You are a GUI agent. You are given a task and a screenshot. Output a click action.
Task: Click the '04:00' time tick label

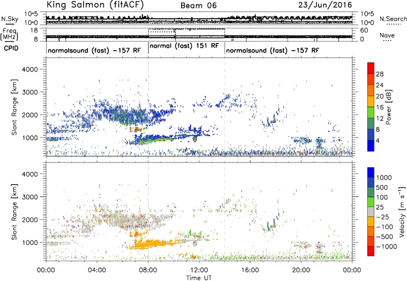click(97, 270)
